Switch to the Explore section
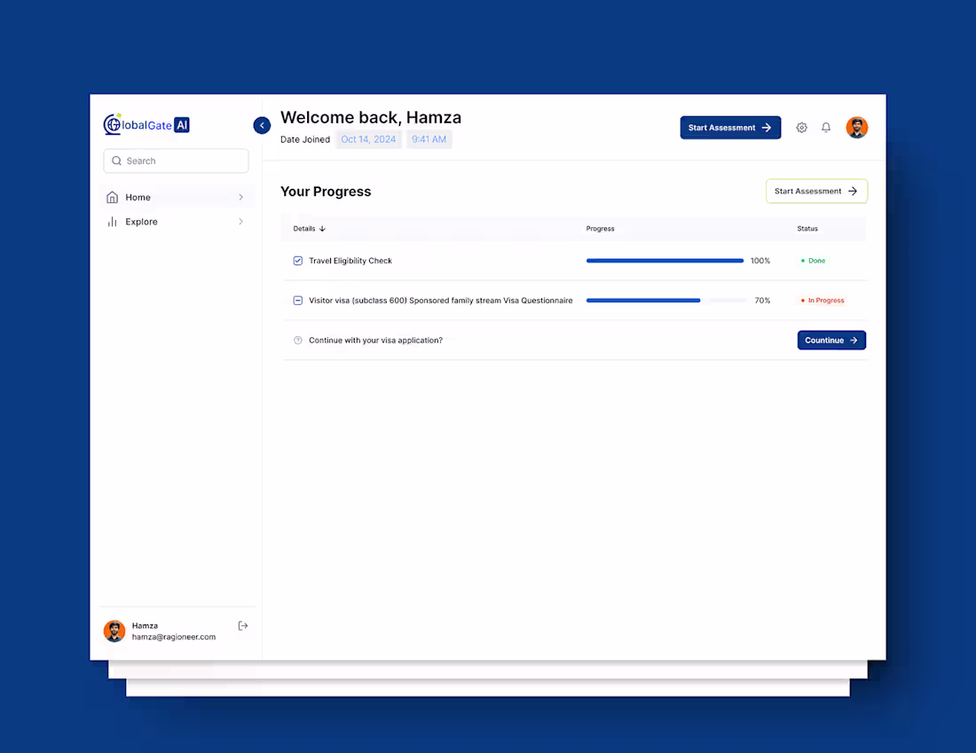The height and width of the screenshot is (753, 976). point(140,222)
